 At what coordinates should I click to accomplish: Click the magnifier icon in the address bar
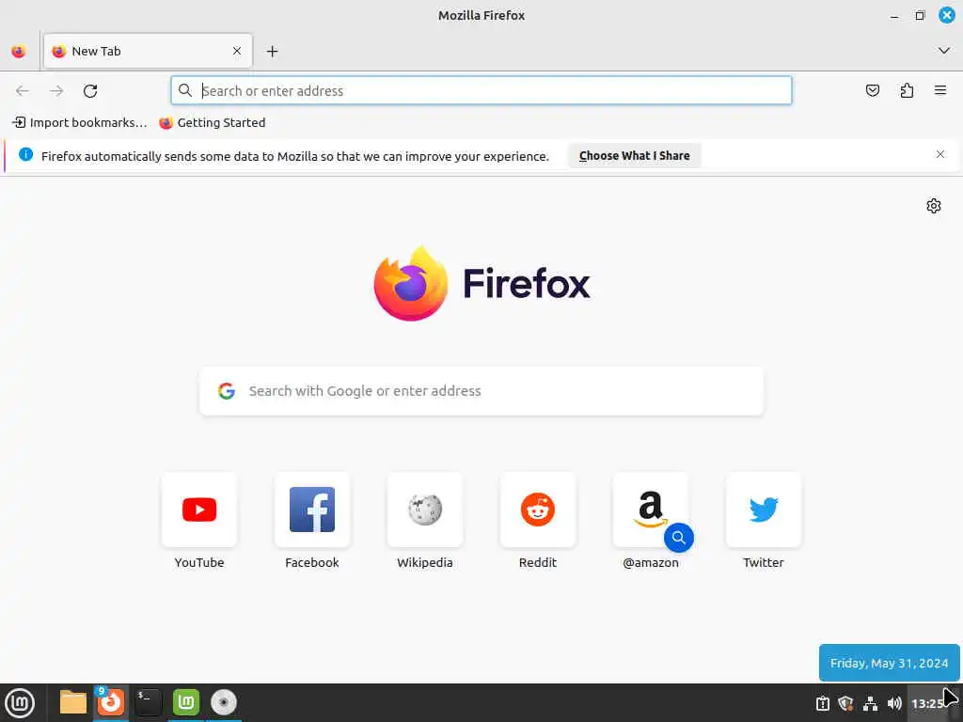point(185,91)
